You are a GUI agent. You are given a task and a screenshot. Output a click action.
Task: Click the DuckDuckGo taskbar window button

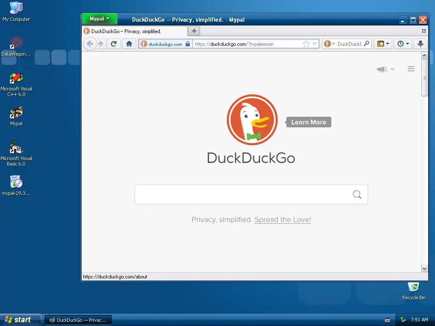click(78, 320)
